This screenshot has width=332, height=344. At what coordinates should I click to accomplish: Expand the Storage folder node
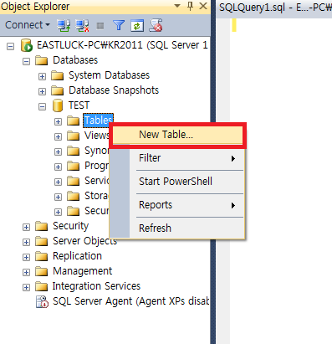pos(58,197)
